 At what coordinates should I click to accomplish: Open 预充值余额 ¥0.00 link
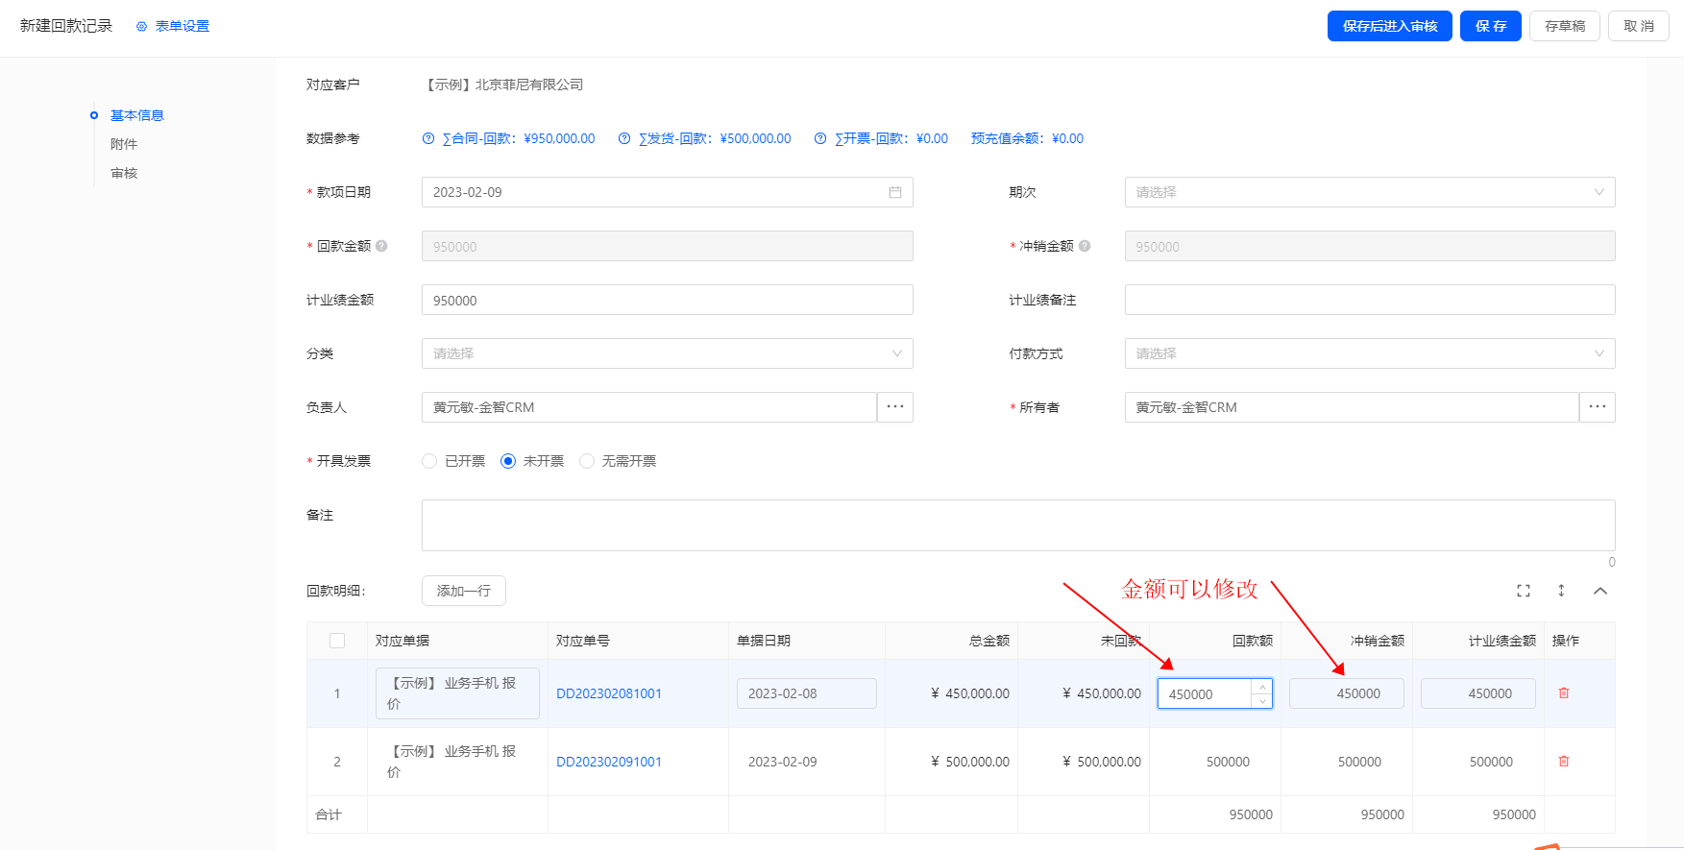click(x=1027, y=138)
